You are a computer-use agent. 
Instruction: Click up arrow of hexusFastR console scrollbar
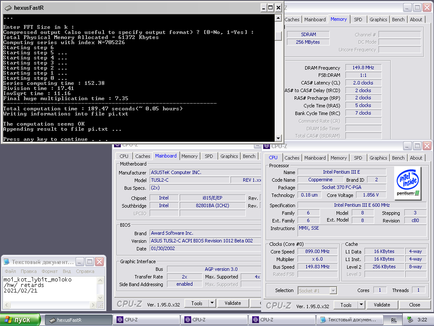point(278,18)
